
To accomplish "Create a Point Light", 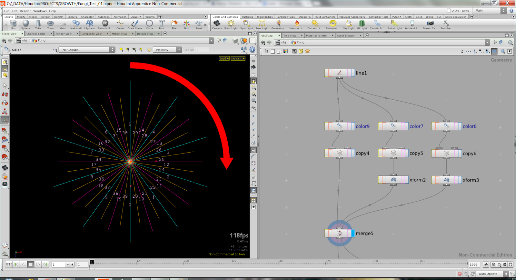I will [x=231, y=25].
